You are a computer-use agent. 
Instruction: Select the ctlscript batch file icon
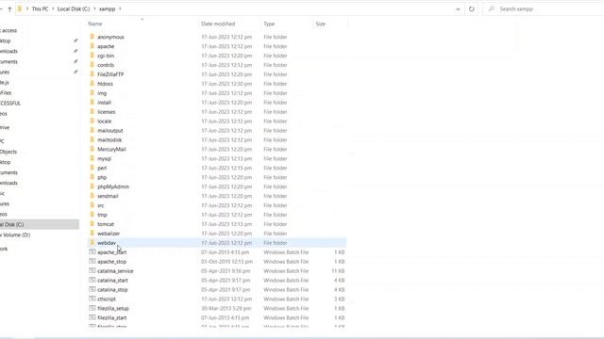92,299
